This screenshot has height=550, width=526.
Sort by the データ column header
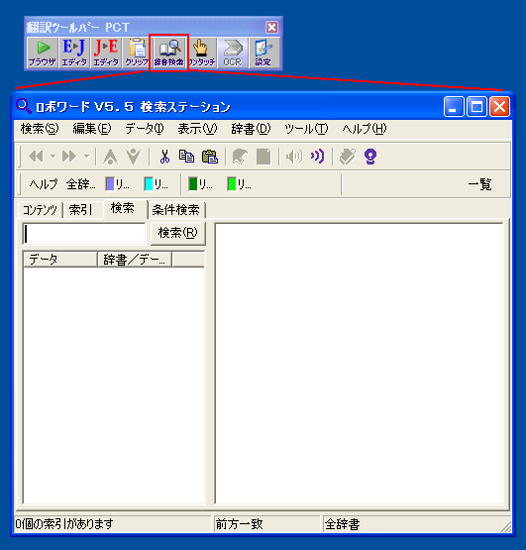[x=60, y=260]
